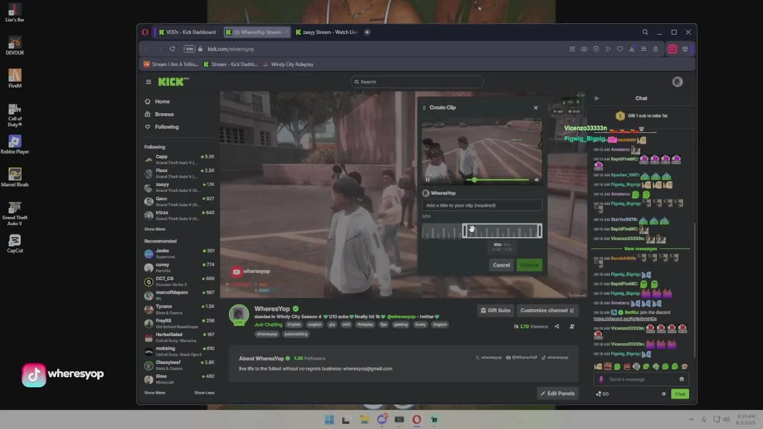This screenshot has height=429, width=763.
Task: Click the clip trim range selector
Action: [503, 231]
